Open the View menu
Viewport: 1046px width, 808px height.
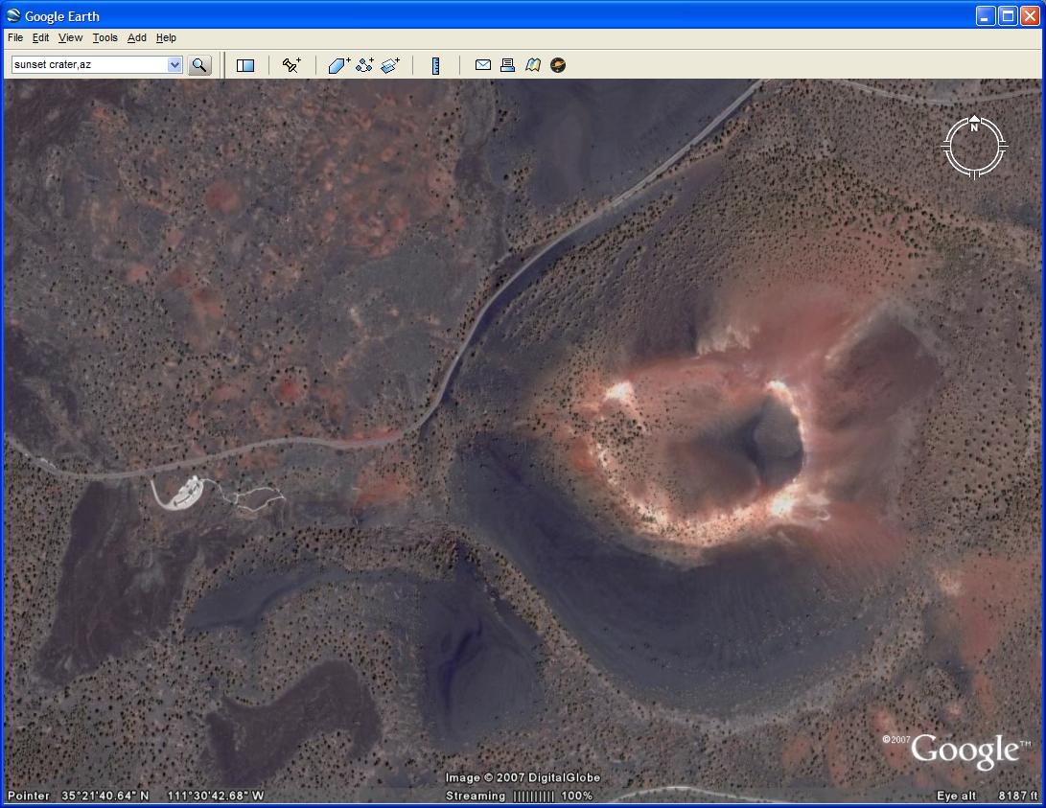click(70, 38)
